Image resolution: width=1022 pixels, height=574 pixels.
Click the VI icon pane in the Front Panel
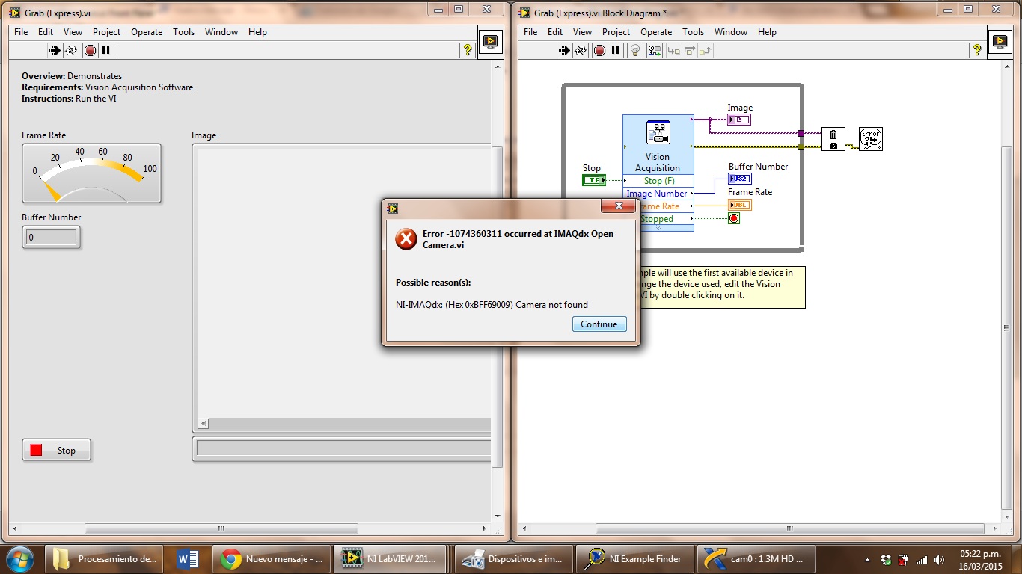point(491,42)
